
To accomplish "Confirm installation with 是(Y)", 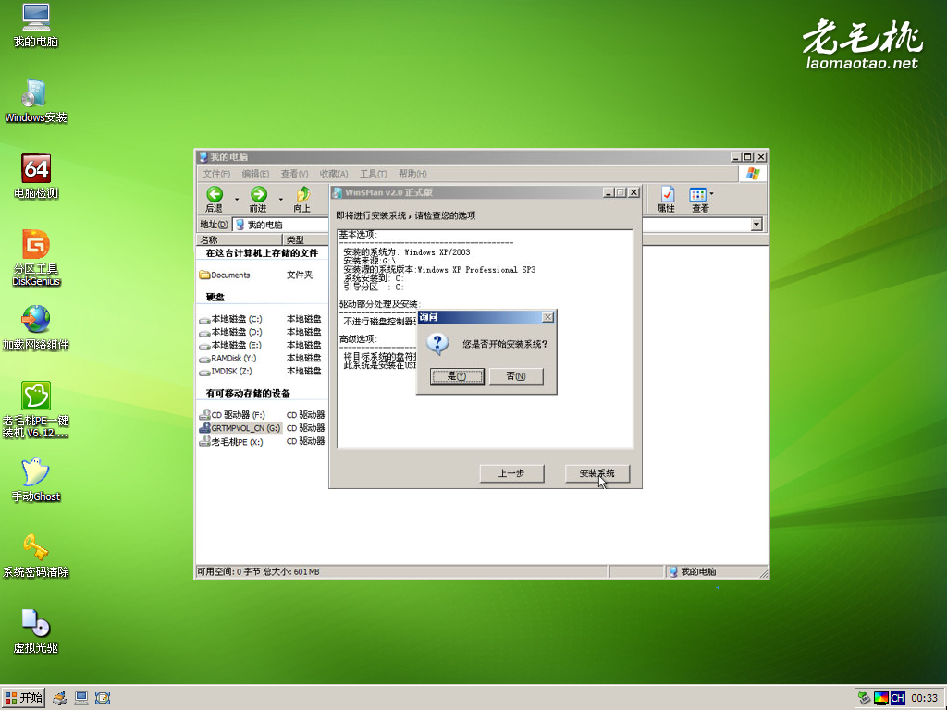I will (x=457, y=376).
